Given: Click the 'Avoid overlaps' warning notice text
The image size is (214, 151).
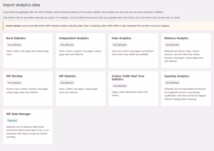Looking at the screenshot, I should coord(87,26).
